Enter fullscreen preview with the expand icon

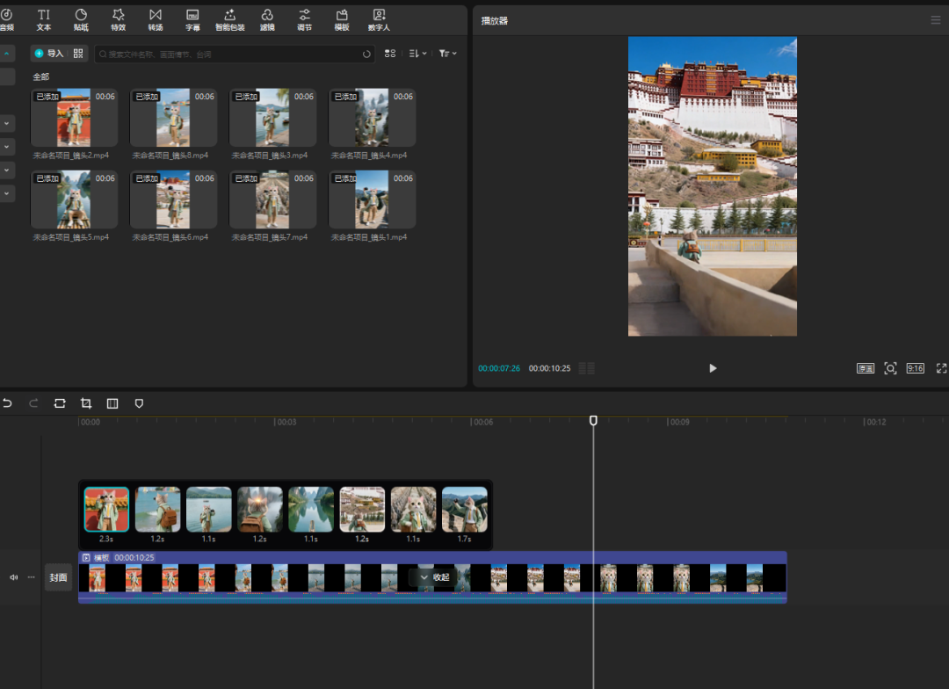coord(941,368)
